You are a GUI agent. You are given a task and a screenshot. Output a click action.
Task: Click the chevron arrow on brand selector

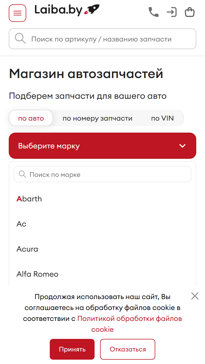[182, 146]
